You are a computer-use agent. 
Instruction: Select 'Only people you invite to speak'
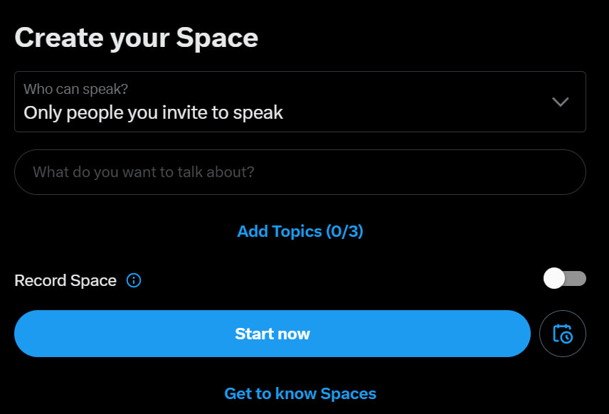click(x=154, y=112)
